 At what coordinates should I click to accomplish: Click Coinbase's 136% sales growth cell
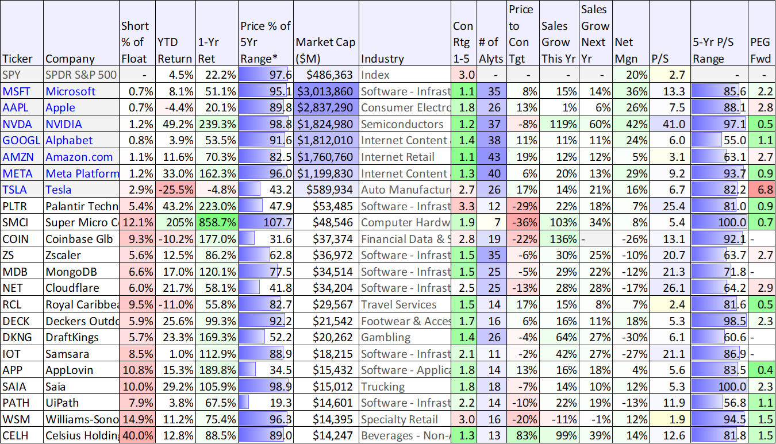click(x=559, y=239)
